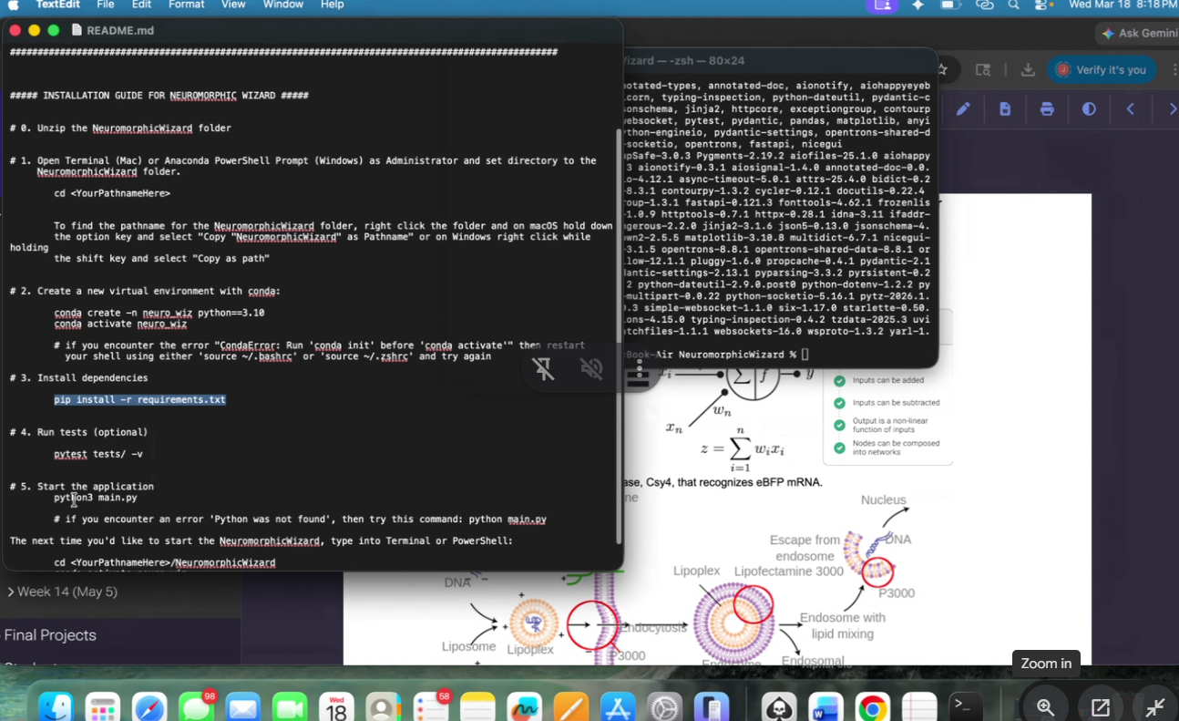Go to next page with right chevron

(1172, 109)
